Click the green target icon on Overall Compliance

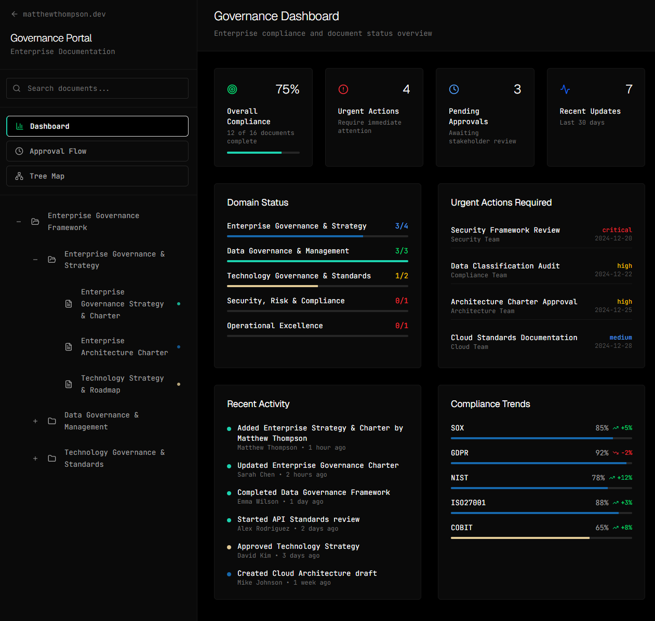click(232, 89)
